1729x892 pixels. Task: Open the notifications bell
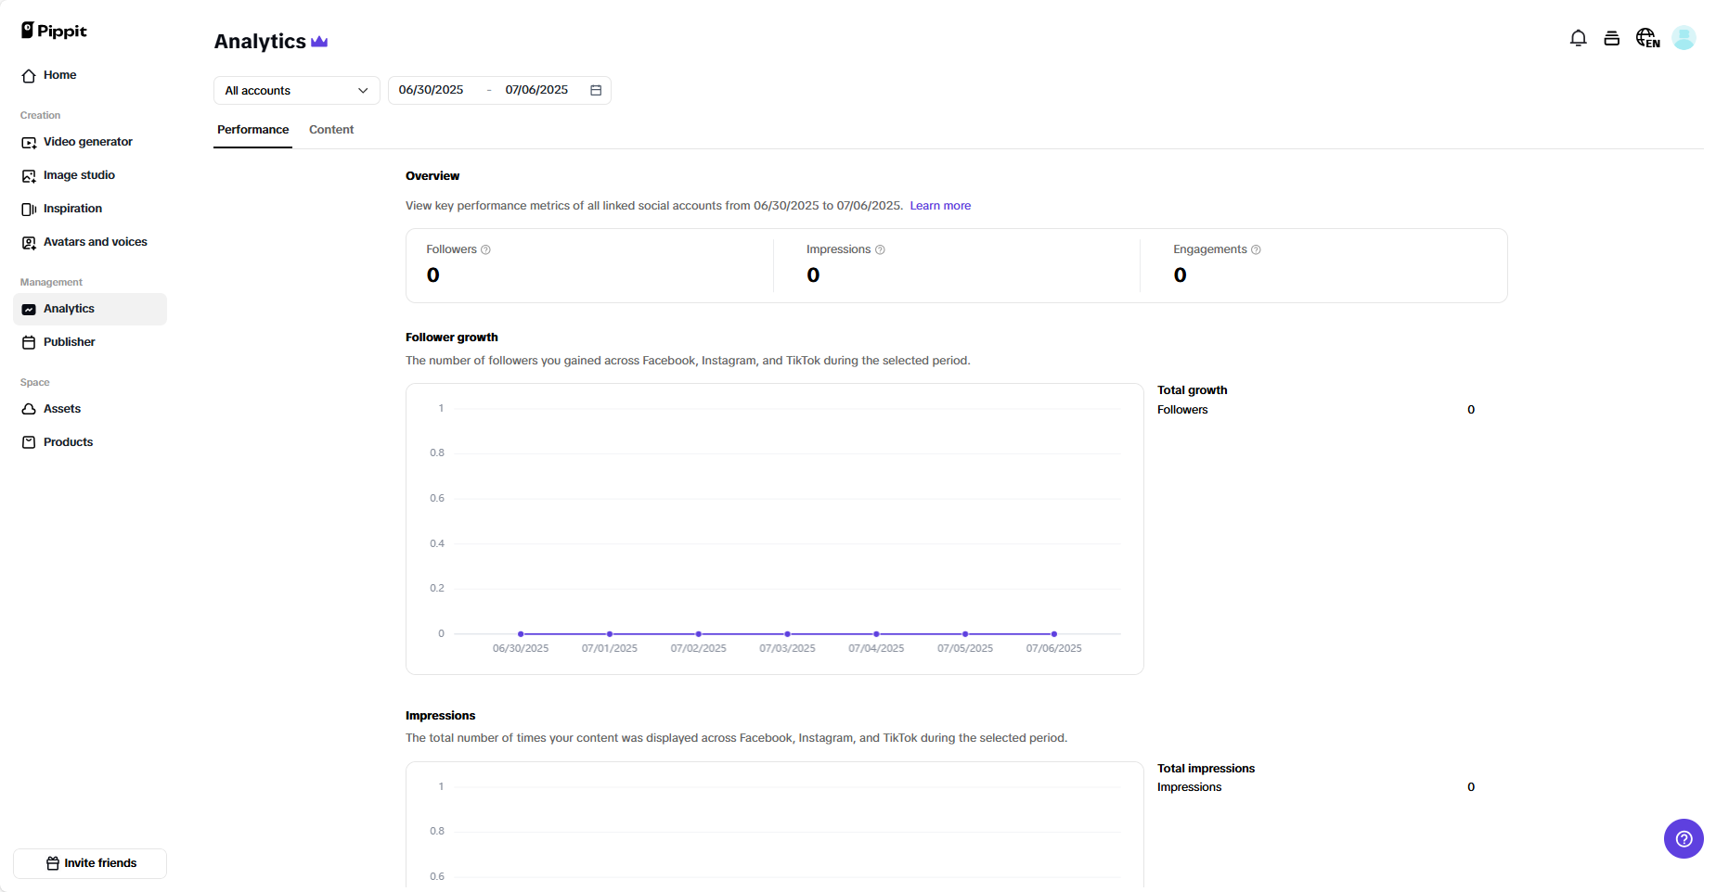click(1578, 38)
